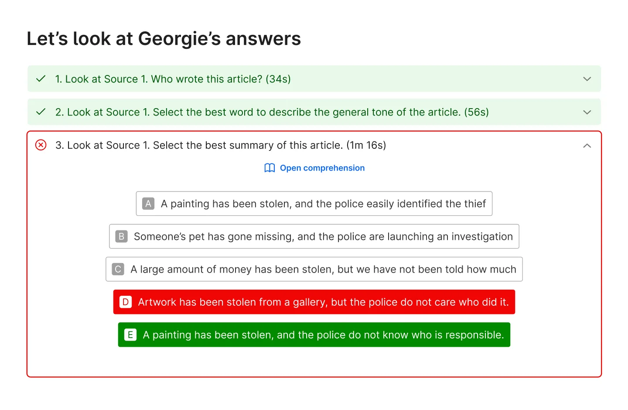Open the 'Who wrote this article?' question row

(x=314, y=79)
